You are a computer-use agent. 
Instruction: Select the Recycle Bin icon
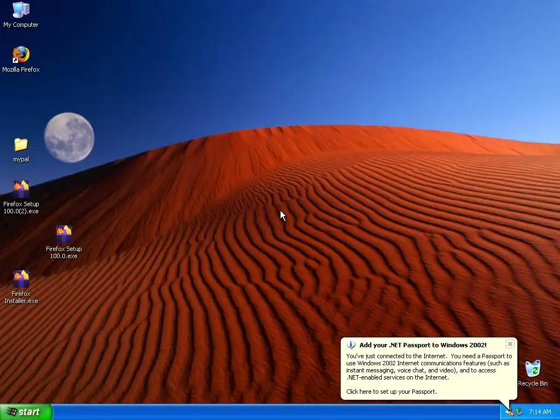point(533,368)
